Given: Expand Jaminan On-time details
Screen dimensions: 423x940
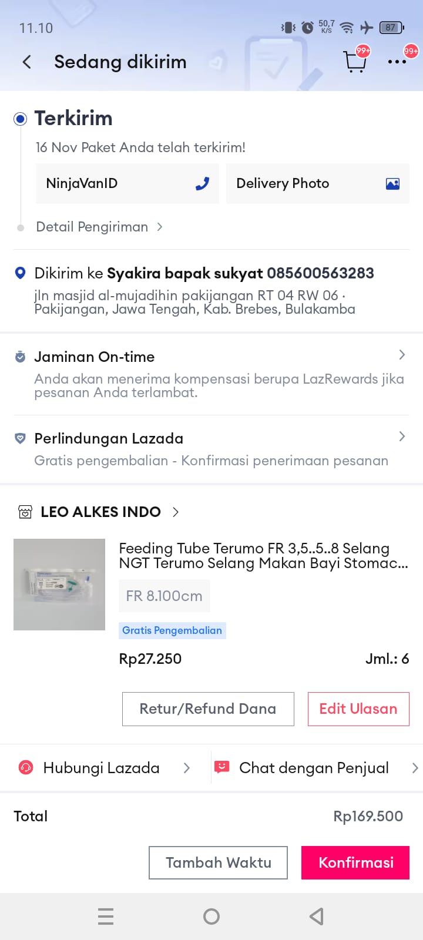Looking at the screenshot, I should [402, 355].
